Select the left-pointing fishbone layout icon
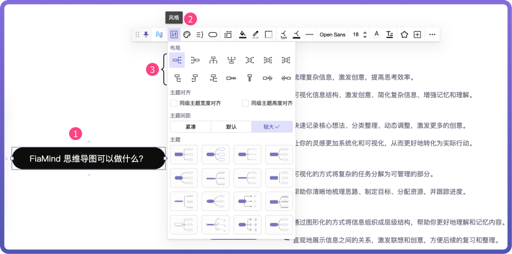 (x=286, y=78)
